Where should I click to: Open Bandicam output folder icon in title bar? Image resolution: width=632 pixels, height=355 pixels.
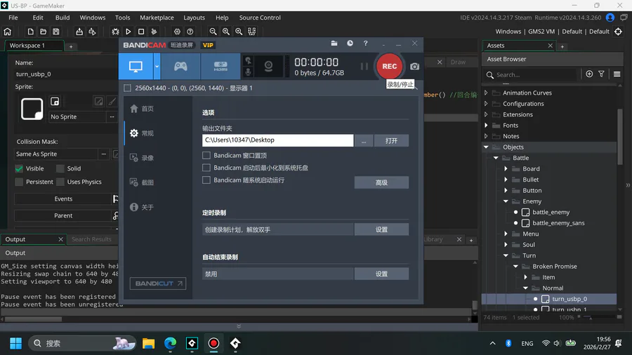334,43
